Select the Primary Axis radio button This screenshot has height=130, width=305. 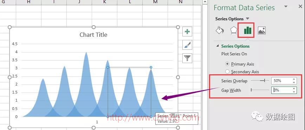pos(227,64)
